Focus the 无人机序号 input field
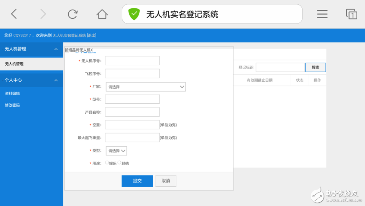 click(x=132, y=61)
